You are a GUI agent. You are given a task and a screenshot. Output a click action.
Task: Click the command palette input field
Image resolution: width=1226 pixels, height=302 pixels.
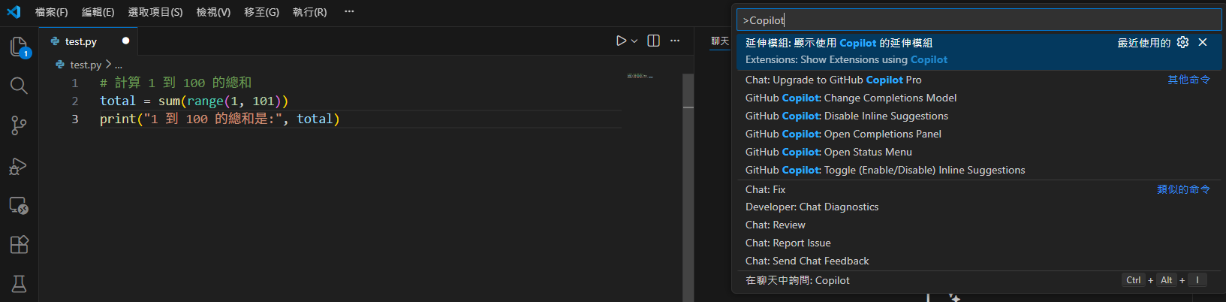[x=976, y=20]
